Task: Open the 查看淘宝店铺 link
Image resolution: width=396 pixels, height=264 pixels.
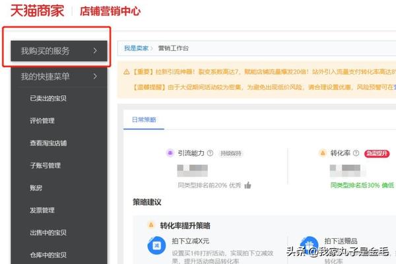Action: coord(48,143)
